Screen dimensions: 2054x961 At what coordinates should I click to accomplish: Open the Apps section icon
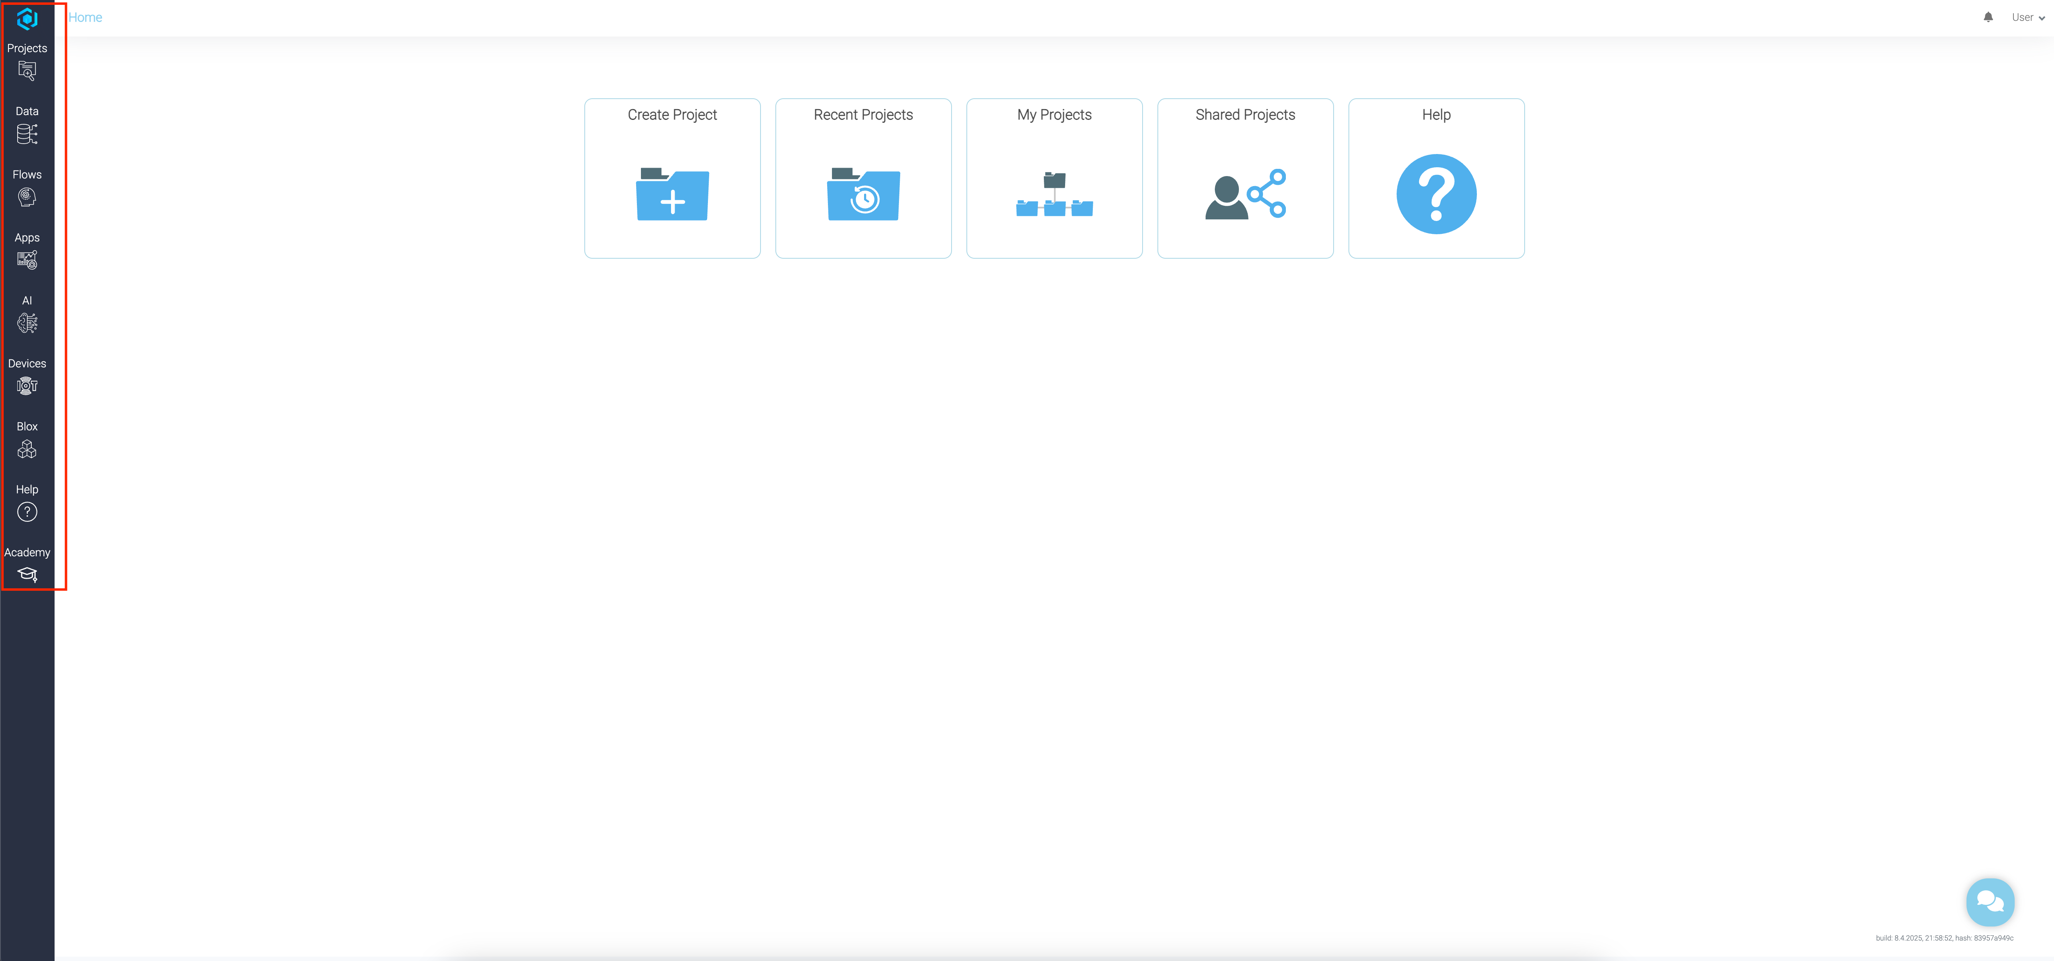tap(27, 260)
